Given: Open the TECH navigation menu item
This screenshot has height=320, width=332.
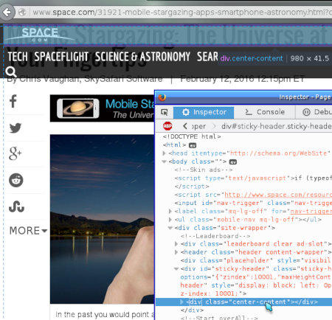Looking at the screenshot, I should (x=18, y=57).
